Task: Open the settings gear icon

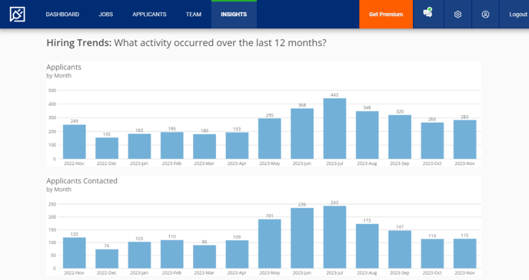Action: tap(457, 15)
